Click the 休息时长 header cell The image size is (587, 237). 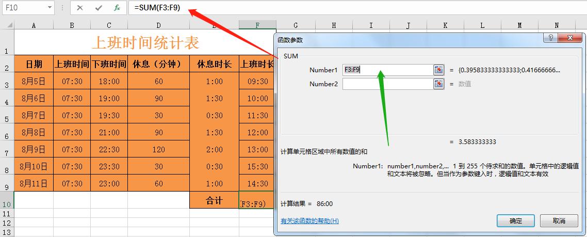coord(215,64)
